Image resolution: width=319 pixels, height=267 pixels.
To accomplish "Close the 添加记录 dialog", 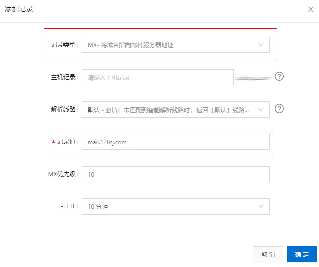I will pos(310,9).
